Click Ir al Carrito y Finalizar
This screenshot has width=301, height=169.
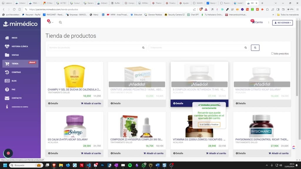[209, 124]
